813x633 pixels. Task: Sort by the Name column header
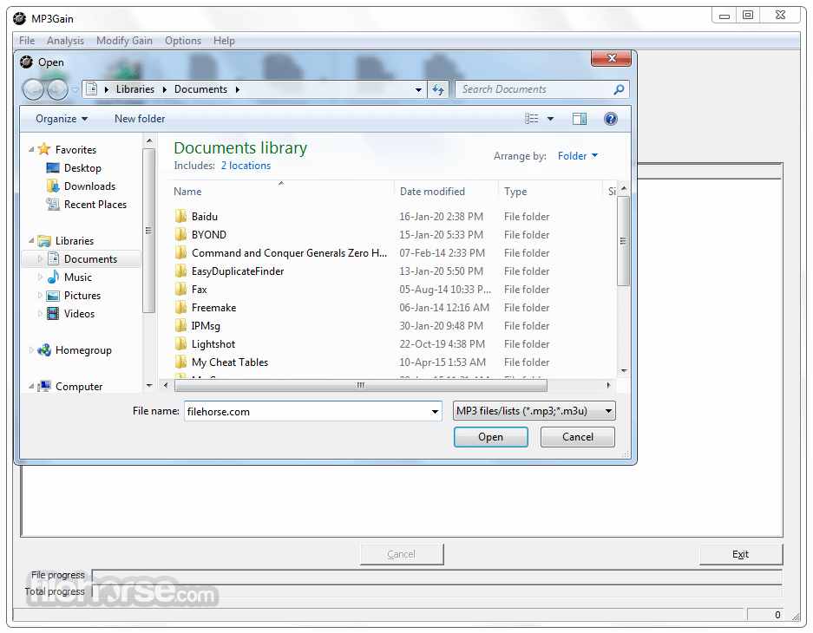[x=187, y=191]
